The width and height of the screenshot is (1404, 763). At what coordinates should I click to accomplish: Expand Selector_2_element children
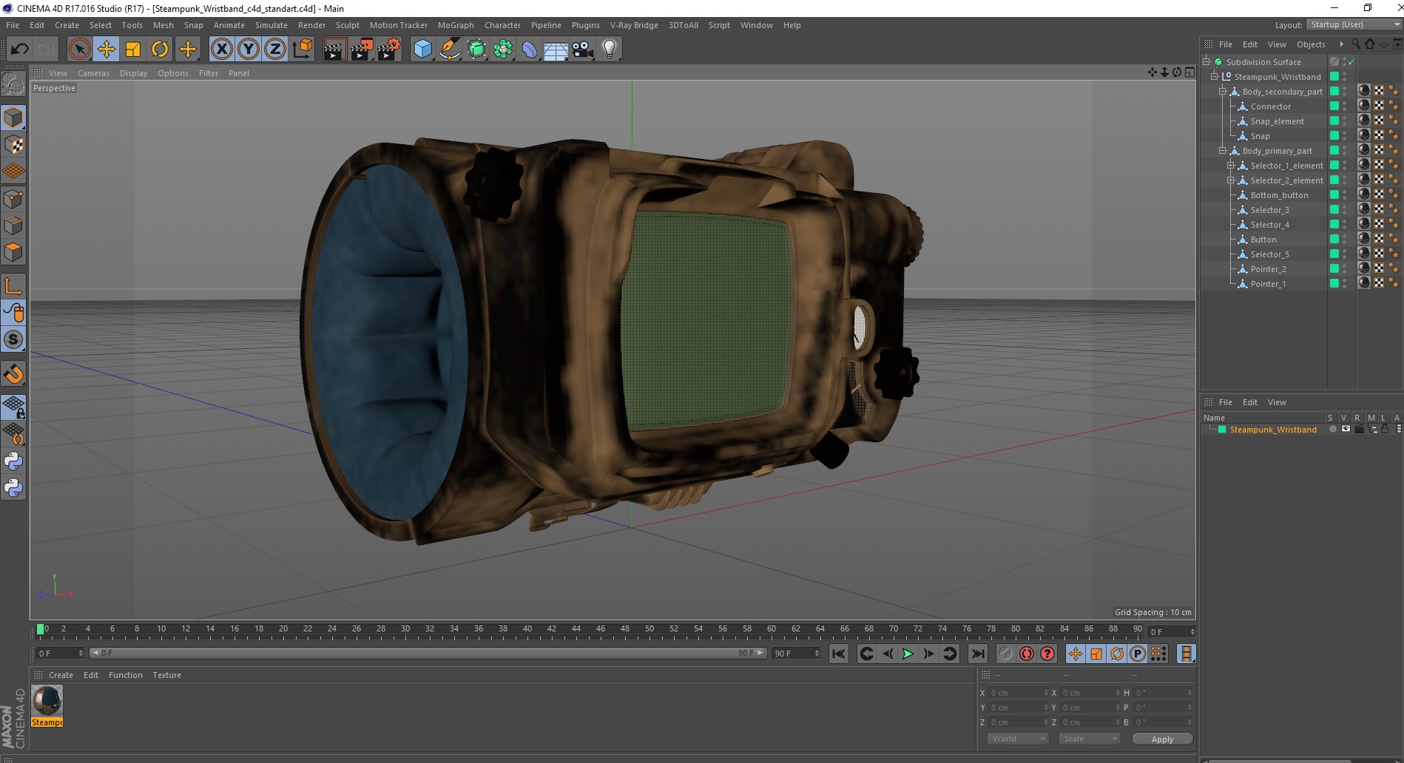(1231, 180)
